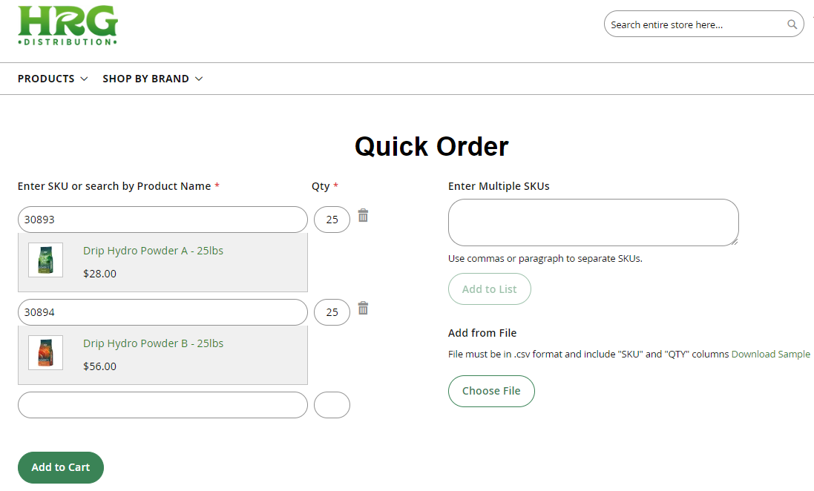Click the search magnifier icon
The image size is (814, 491).
click(x=792, y=24)
